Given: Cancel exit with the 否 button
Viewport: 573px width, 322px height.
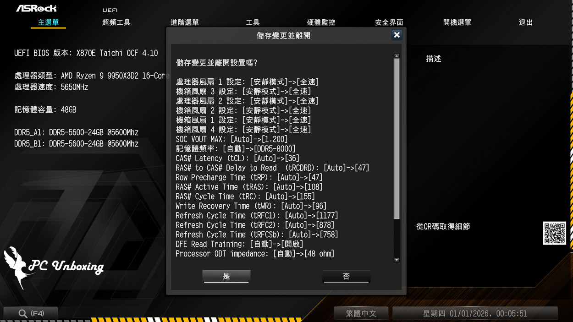Looking at the screenshot, I should 346,276.
